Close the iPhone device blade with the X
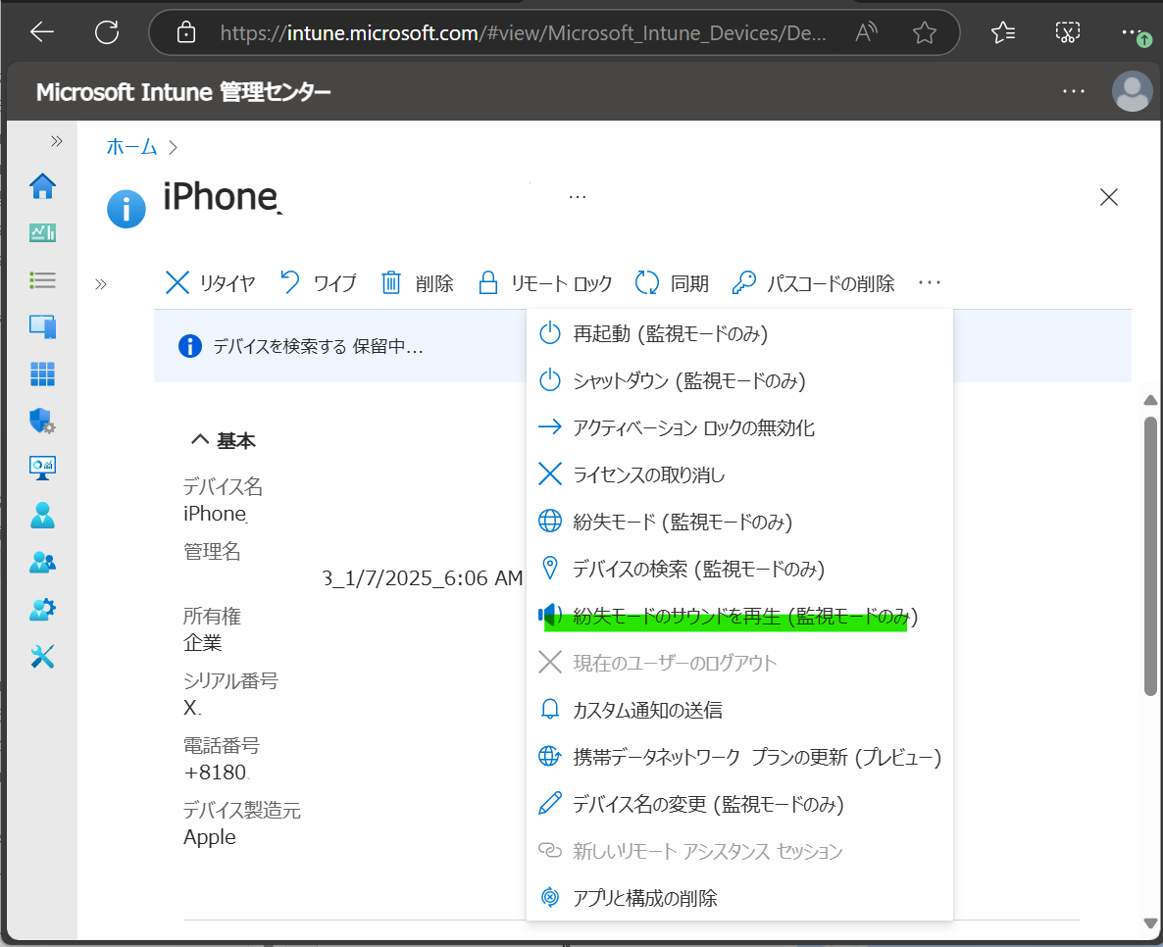The width and height of the screenshot is (1163, 947). tap(1109, 197)
